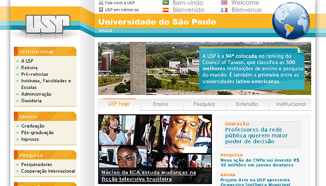Open the Administração sidebar link
Screen dimensions: 326x186
pos(36,94)
